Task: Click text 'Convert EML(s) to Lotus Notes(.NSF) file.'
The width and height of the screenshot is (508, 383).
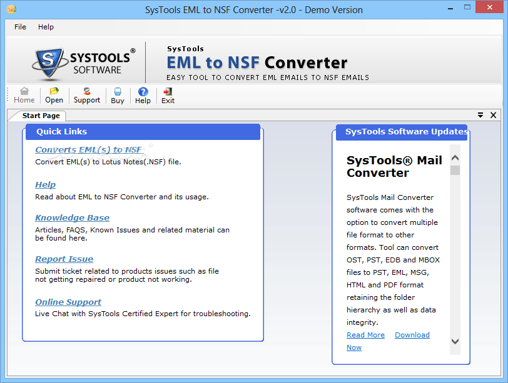Action: [108, 162]
